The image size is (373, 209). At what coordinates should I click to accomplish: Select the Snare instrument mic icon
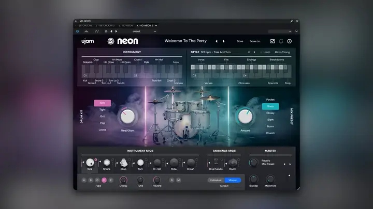[x=107, y=163]
